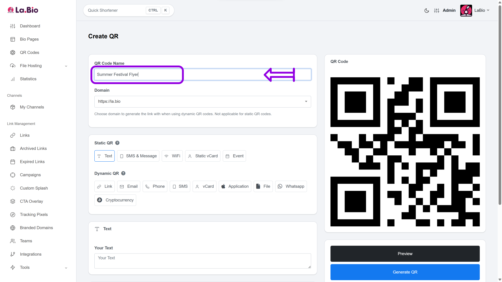Open the LaBio avatar profile menu

click(466, 10)
